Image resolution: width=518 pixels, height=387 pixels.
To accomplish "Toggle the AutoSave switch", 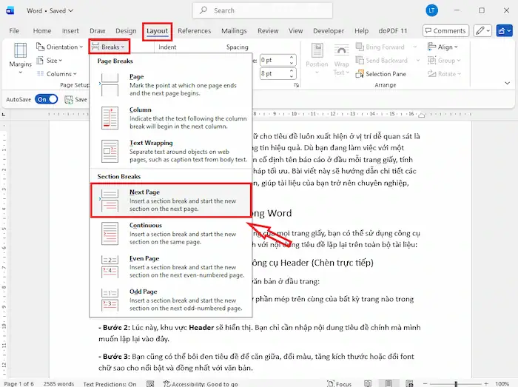I will pos(46,99).
